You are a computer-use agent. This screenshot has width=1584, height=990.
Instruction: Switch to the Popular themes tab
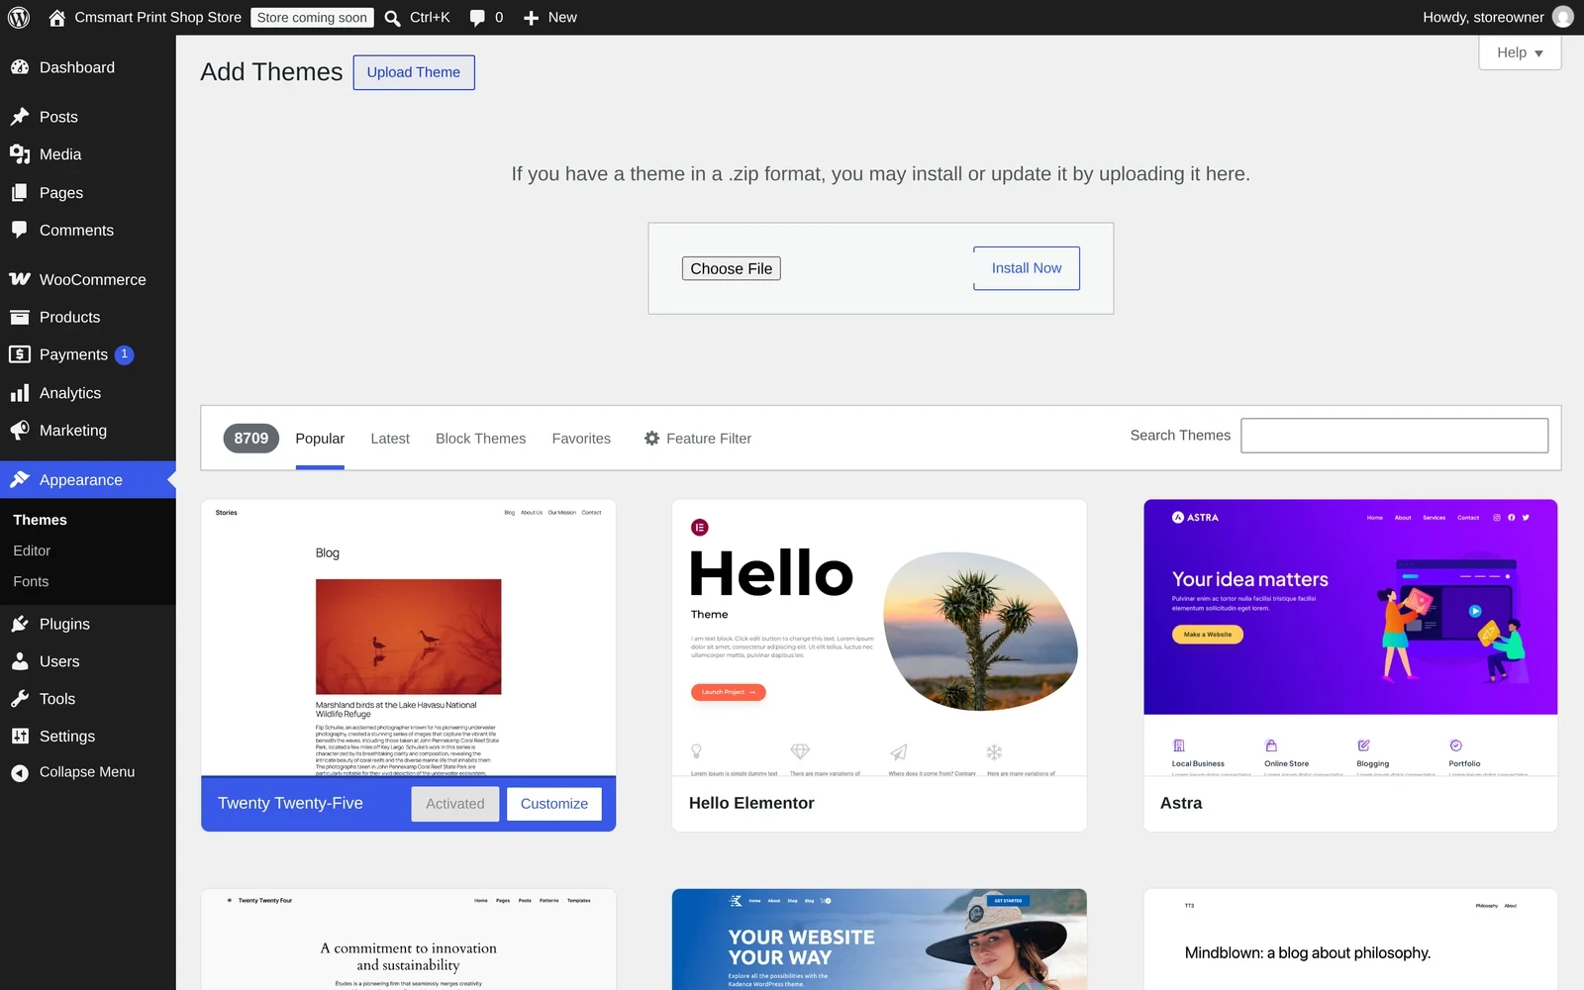tap(320, 439)
